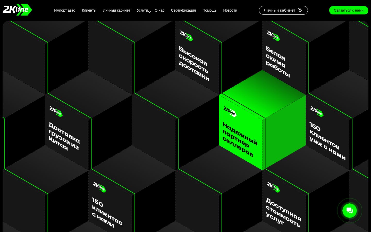
Task: Click the 2Kline logo in the header
Action: click(17, 10)
